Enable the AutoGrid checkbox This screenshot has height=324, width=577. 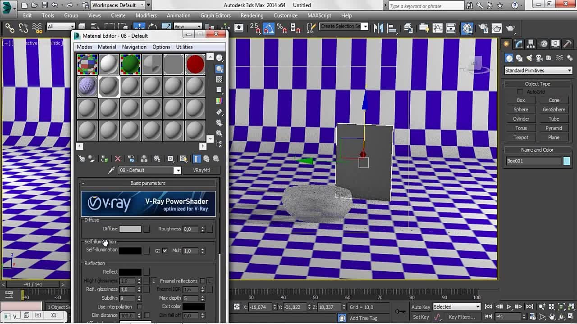point(520,92)
